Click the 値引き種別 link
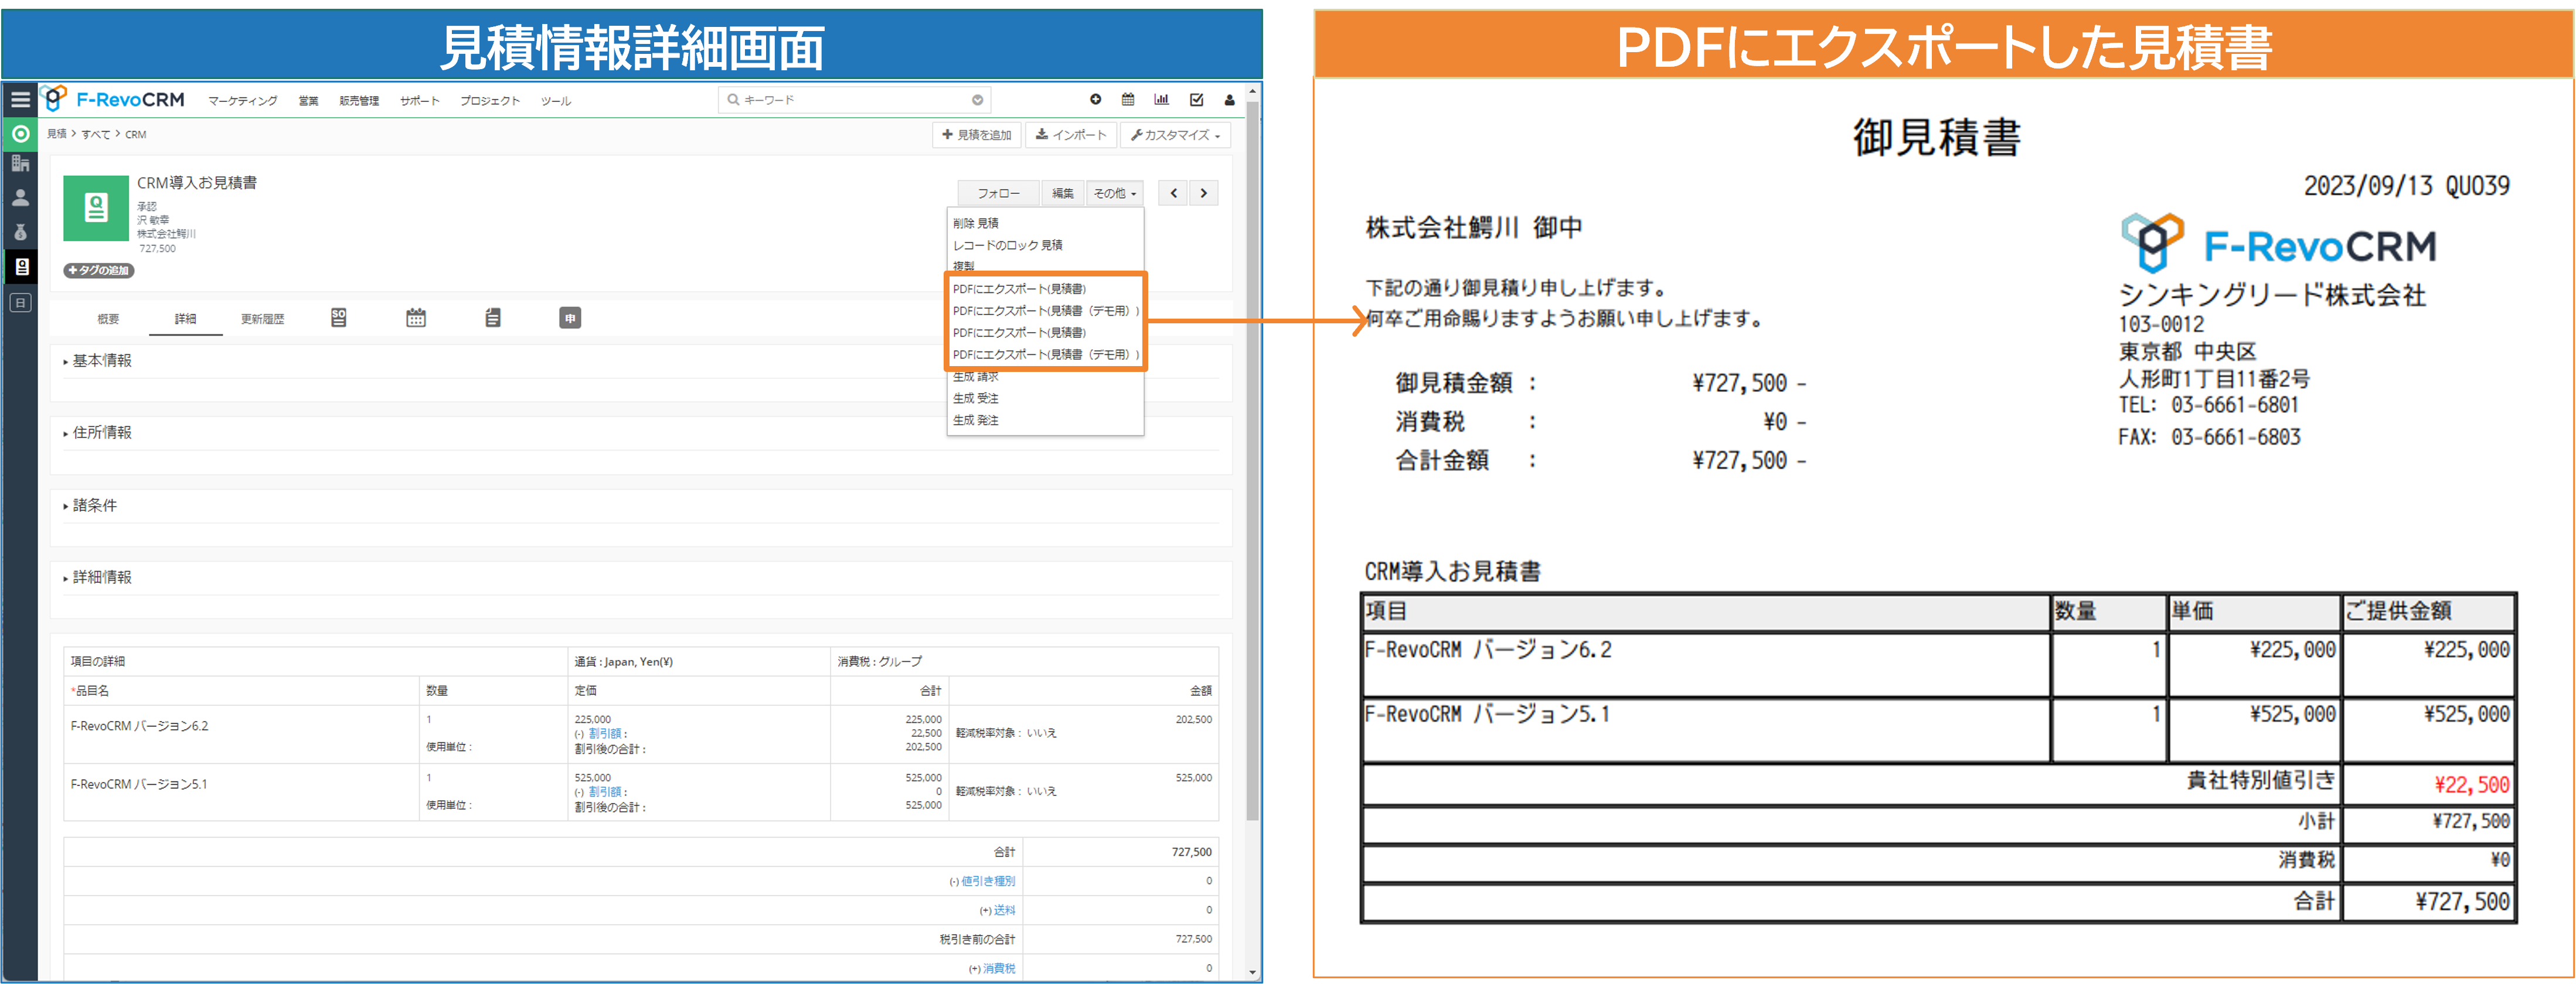This screenshot has height=984, width=2576. [987, 881]
